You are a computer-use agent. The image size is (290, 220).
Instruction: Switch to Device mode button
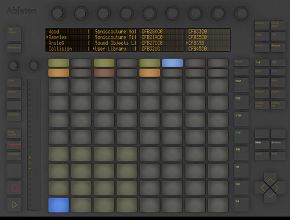tap(262, 47)
